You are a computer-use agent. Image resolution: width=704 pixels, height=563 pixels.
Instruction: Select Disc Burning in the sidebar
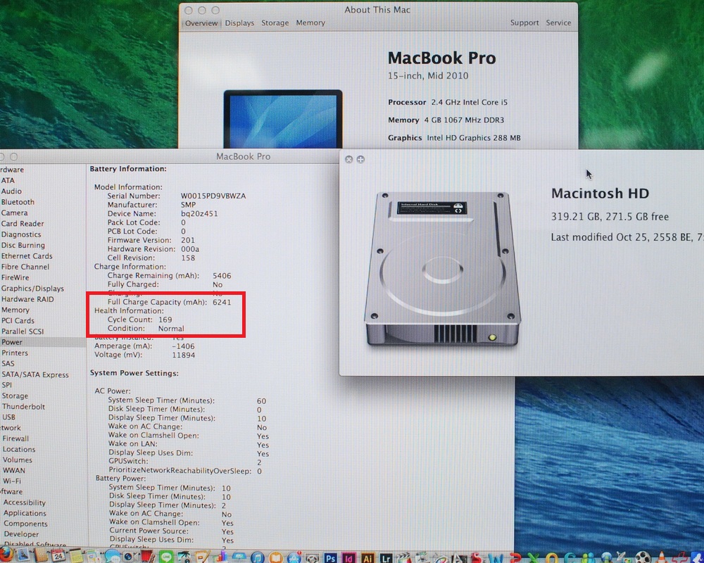click(x=23, y=245)
